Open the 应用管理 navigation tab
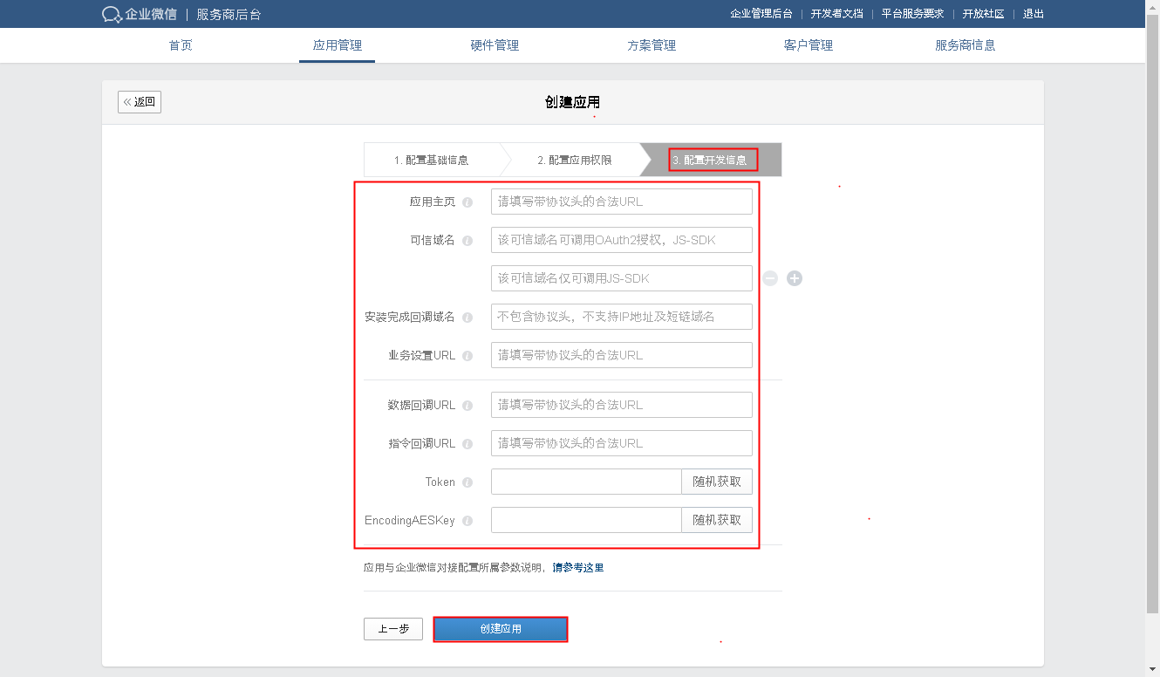Viewport: 1160px width, 677px height. (337, 45)
